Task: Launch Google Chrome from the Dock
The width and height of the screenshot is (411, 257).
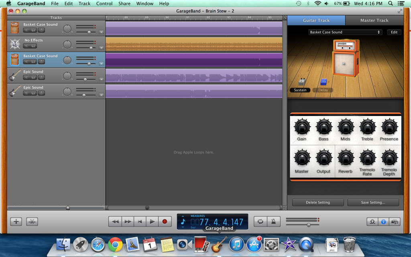Action: (115, 245)
